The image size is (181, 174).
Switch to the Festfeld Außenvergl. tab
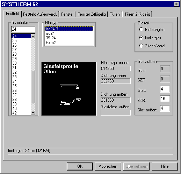(40, 14)
